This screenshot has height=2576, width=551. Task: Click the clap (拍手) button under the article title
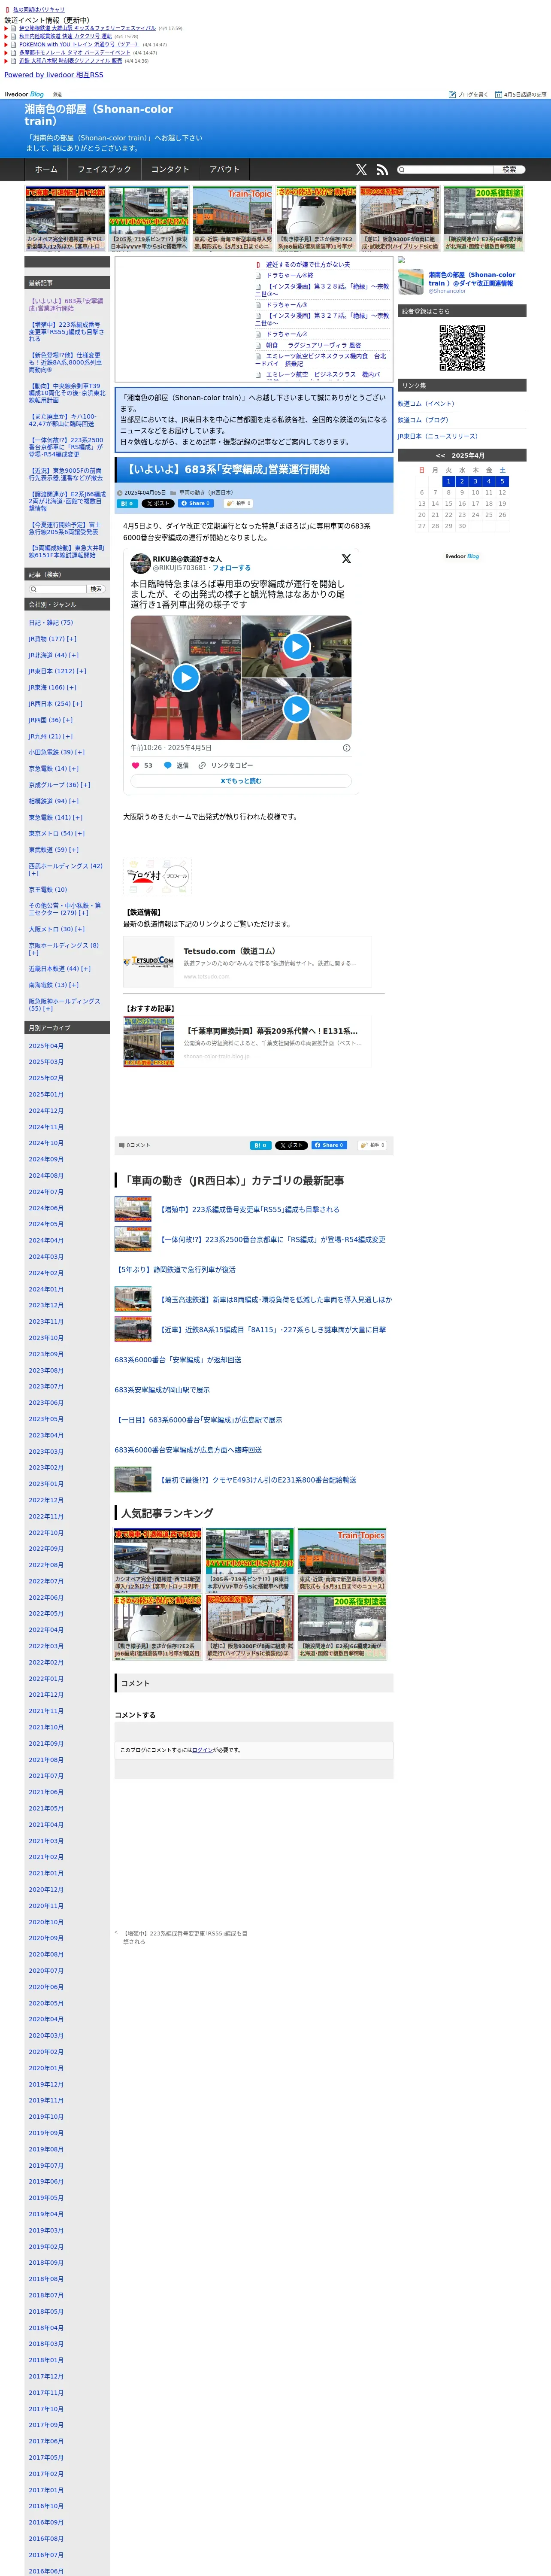[x=238, y=503]
